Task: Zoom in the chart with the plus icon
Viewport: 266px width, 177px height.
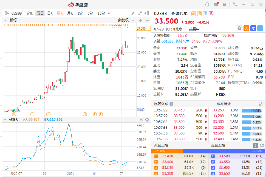Action: pos(140,20)
